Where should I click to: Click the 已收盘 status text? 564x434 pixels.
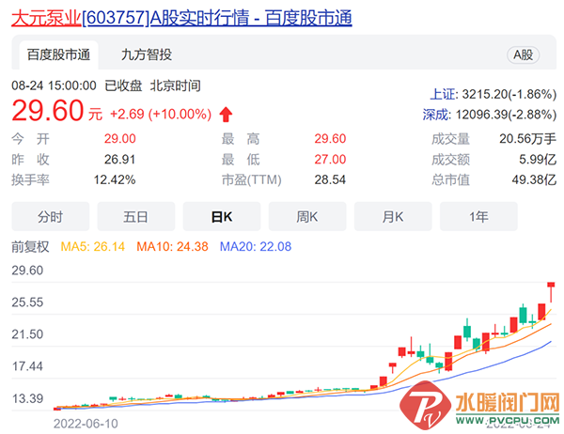tap(123, 85)
